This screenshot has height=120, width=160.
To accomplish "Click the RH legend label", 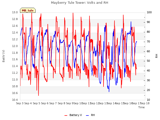I will [x=93, y=115].
